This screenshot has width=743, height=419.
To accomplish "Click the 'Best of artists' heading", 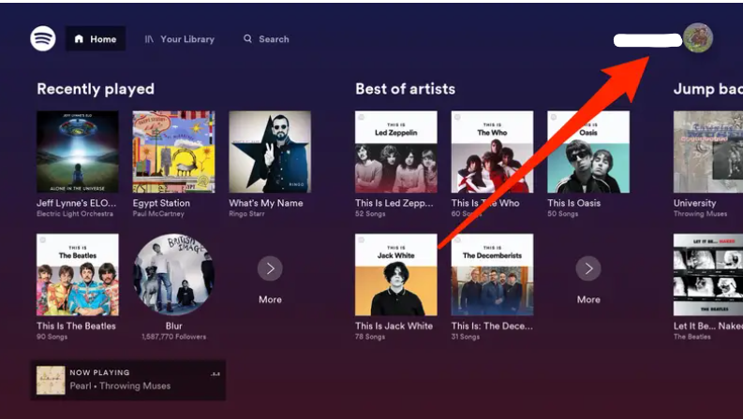I will [x=405, y=89].
